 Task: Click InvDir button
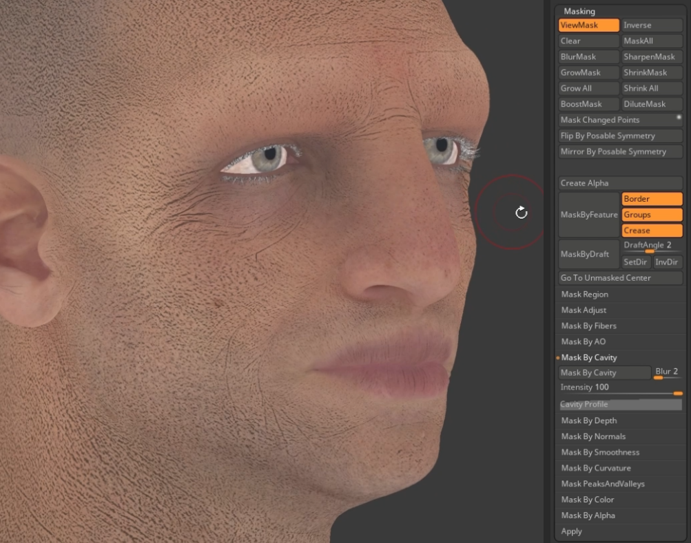[668, 262]
